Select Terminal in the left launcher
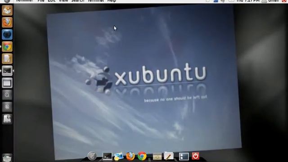The image size is (288, 162). (7, 71)
